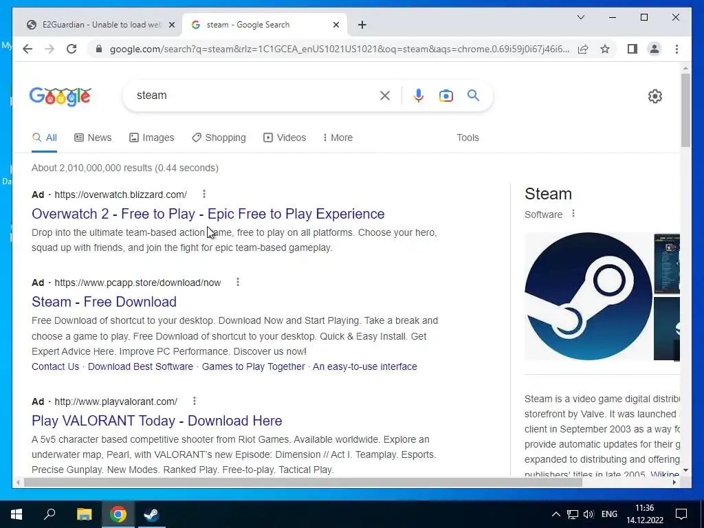
Task: Share this page using the share icon
Action: point(583,49)
